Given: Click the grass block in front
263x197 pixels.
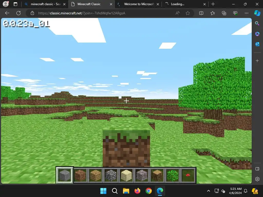Looking at the screenshot, I should point(126,148).
